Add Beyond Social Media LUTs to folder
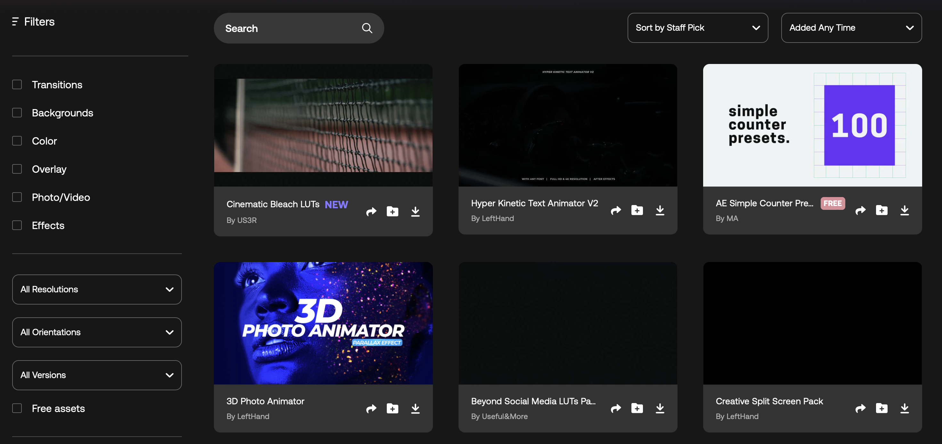 pos(637,408)
